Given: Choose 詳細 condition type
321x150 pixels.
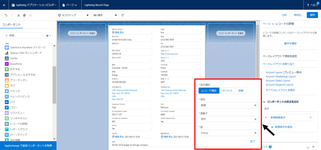Looking at the screenshot, I should pyautogui.click(x=241, y=91).
